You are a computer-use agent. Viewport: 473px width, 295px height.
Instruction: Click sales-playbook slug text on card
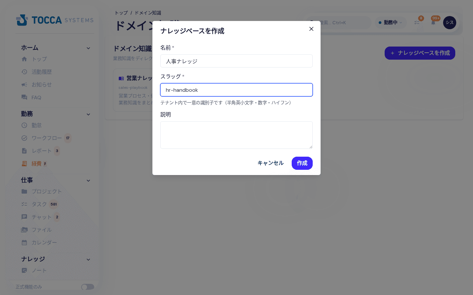click(x=133, y=88)
